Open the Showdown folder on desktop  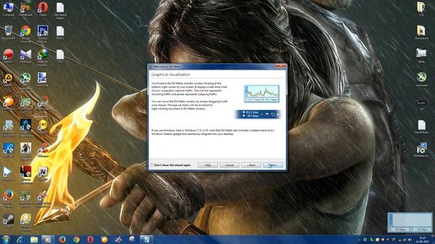[421, 33]
